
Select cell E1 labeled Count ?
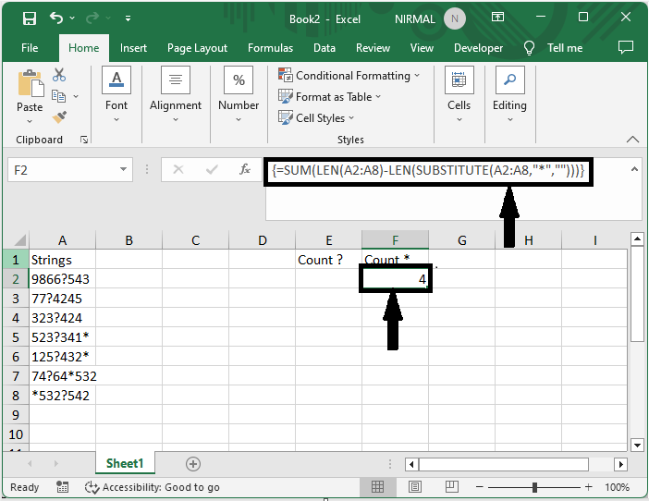(328, 260)
